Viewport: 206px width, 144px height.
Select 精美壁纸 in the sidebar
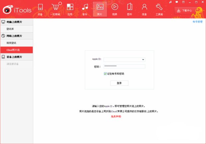coord(17,43)
